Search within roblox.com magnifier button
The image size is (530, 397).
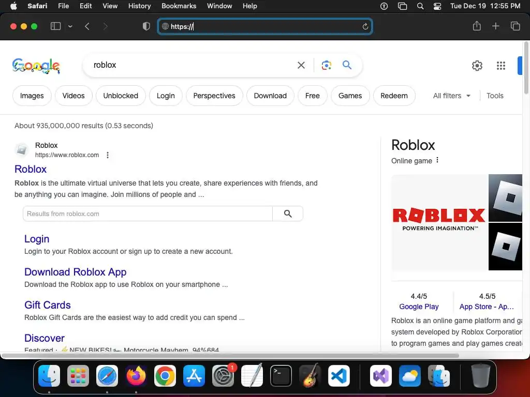pos(288,213)
